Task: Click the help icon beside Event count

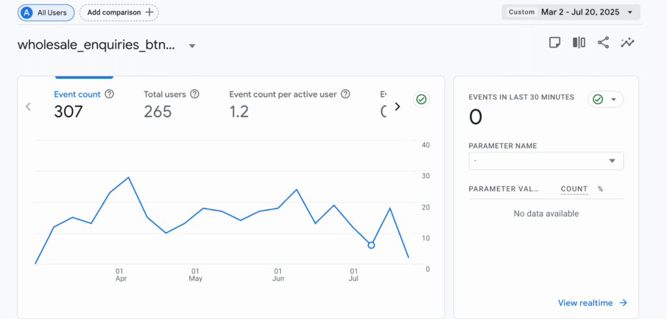Action: tap(109, 94)
